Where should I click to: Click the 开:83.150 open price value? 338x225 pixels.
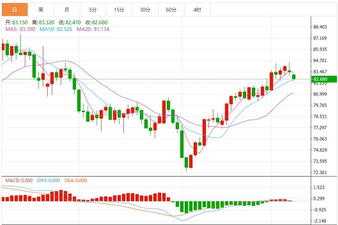click(x=16, y=22)
